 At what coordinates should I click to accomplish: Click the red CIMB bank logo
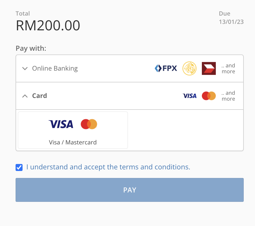pyautogui.click(x=209, y=68)
